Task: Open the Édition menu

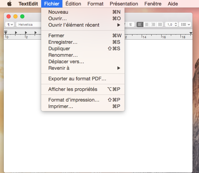Action: (73, 4)
